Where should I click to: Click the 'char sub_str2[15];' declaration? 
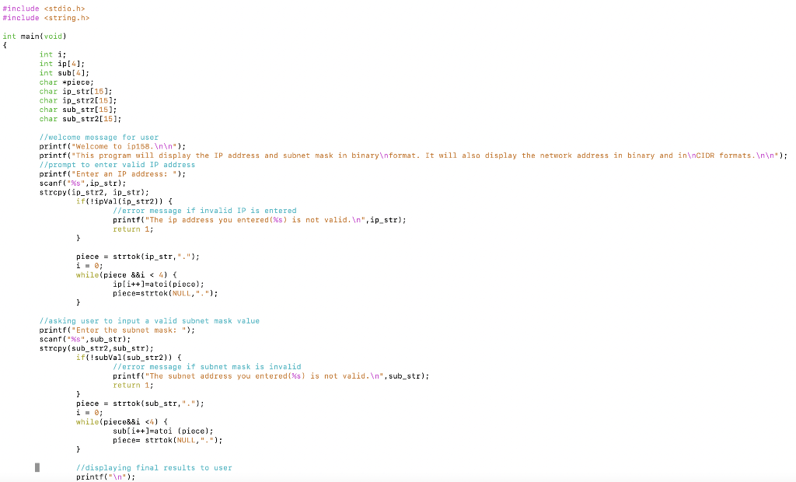[x=81, y=119]
